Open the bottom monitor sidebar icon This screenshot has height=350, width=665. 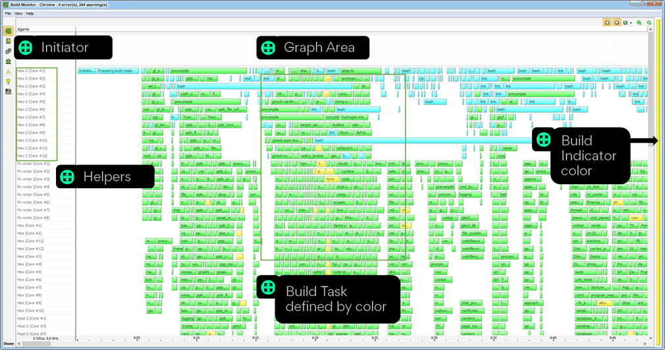pos(8,91)
